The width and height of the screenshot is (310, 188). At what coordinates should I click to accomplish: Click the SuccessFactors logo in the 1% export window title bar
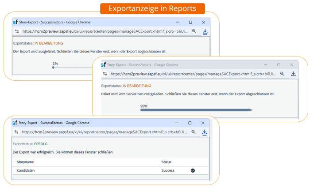(15, 22)
